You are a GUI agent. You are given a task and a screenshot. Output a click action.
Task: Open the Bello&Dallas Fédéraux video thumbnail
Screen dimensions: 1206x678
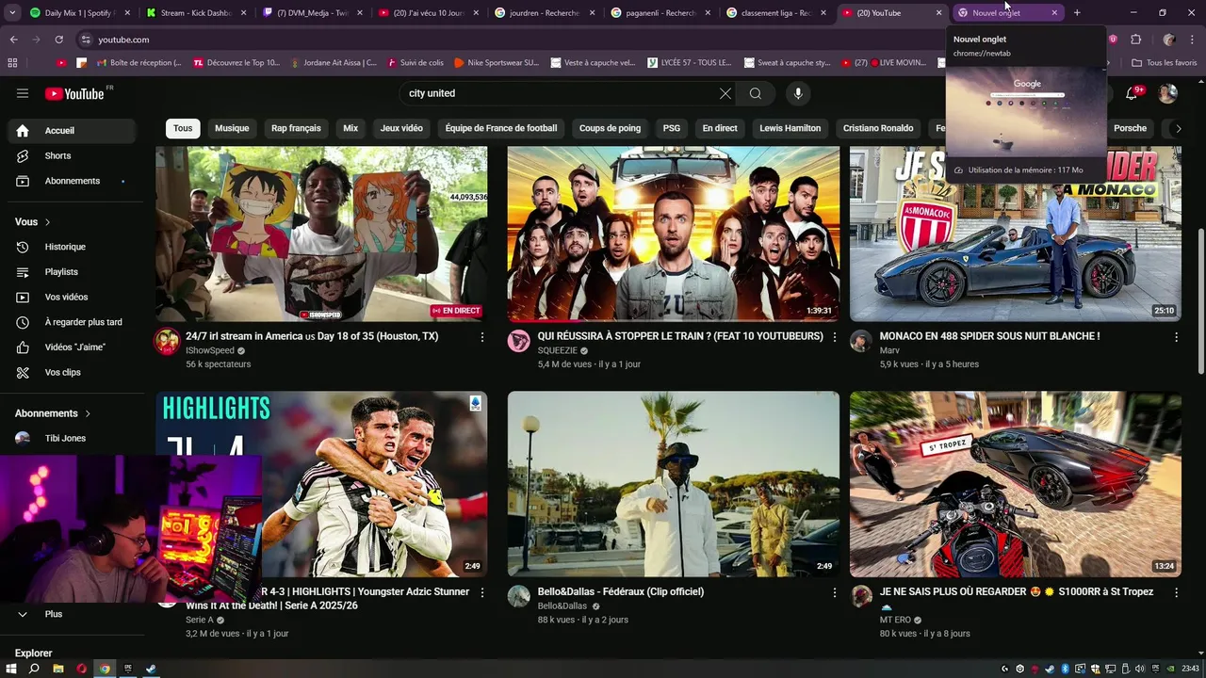tap(673, 483)
